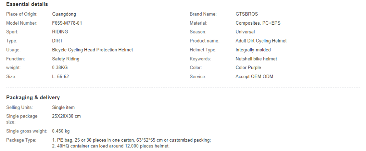
Task: Click the model number F659-M778-01
Action: pyautogui.click(x=67, y=23)
